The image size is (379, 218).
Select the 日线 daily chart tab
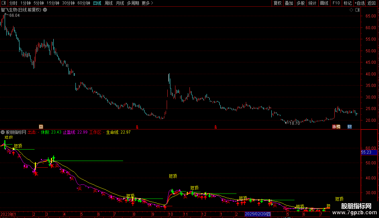(x=97, y=3)
